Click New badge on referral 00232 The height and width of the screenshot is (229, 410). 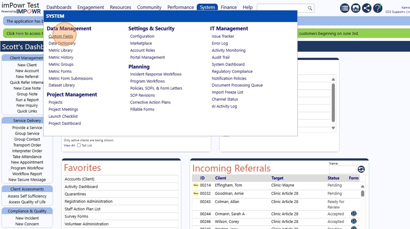point(196,193)
